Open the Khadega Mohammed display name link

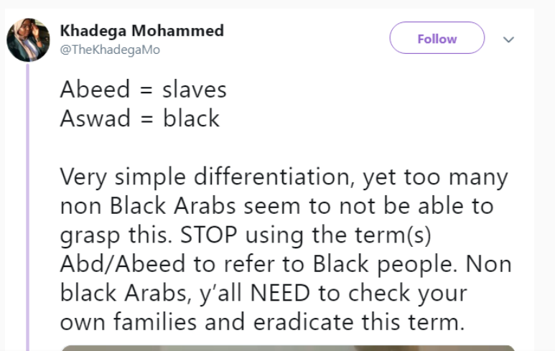coord(142,30)
